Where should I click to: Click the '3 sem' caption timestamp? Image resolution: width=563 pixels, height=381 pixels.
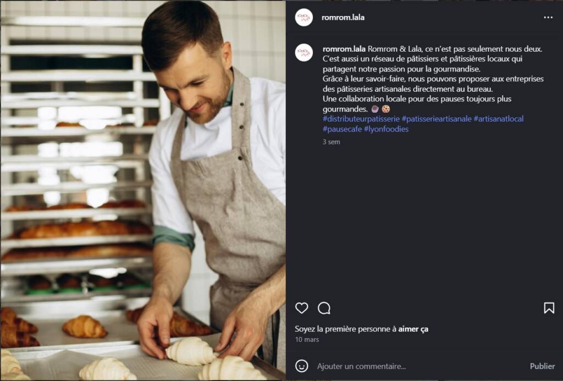[331, 142]
